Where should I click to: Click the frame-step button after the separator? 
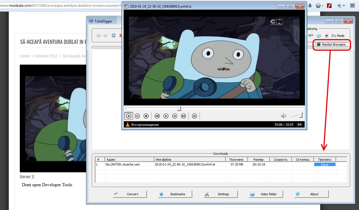[x=195, y=116]
